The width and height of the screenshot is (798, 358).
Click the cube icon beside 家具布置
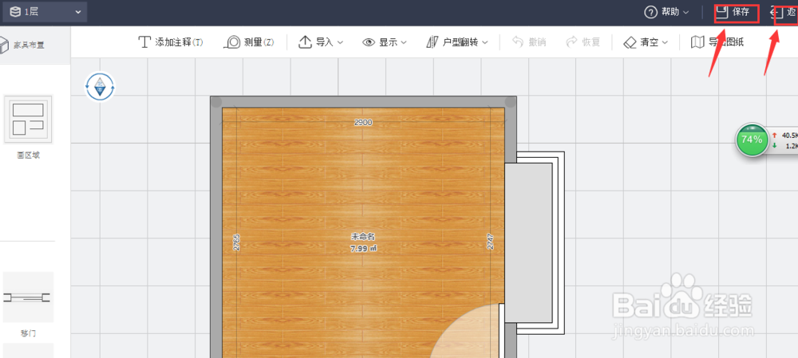(x=4, y=45)
